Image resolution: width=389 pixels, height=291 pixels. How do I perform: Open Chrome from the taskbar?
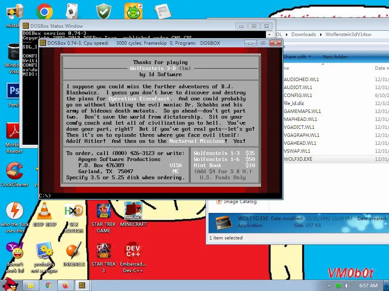(x=48, y=286)
